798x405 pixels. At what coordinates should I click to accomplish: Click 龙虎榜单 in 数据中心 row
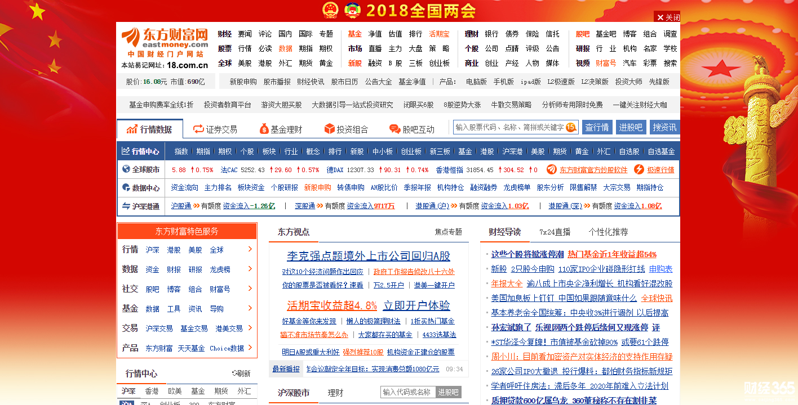[x=517, y=188]
